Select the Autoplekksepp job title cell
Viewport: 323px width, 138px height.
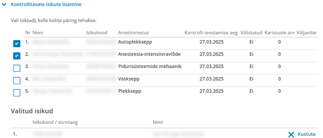pos(135,42)
